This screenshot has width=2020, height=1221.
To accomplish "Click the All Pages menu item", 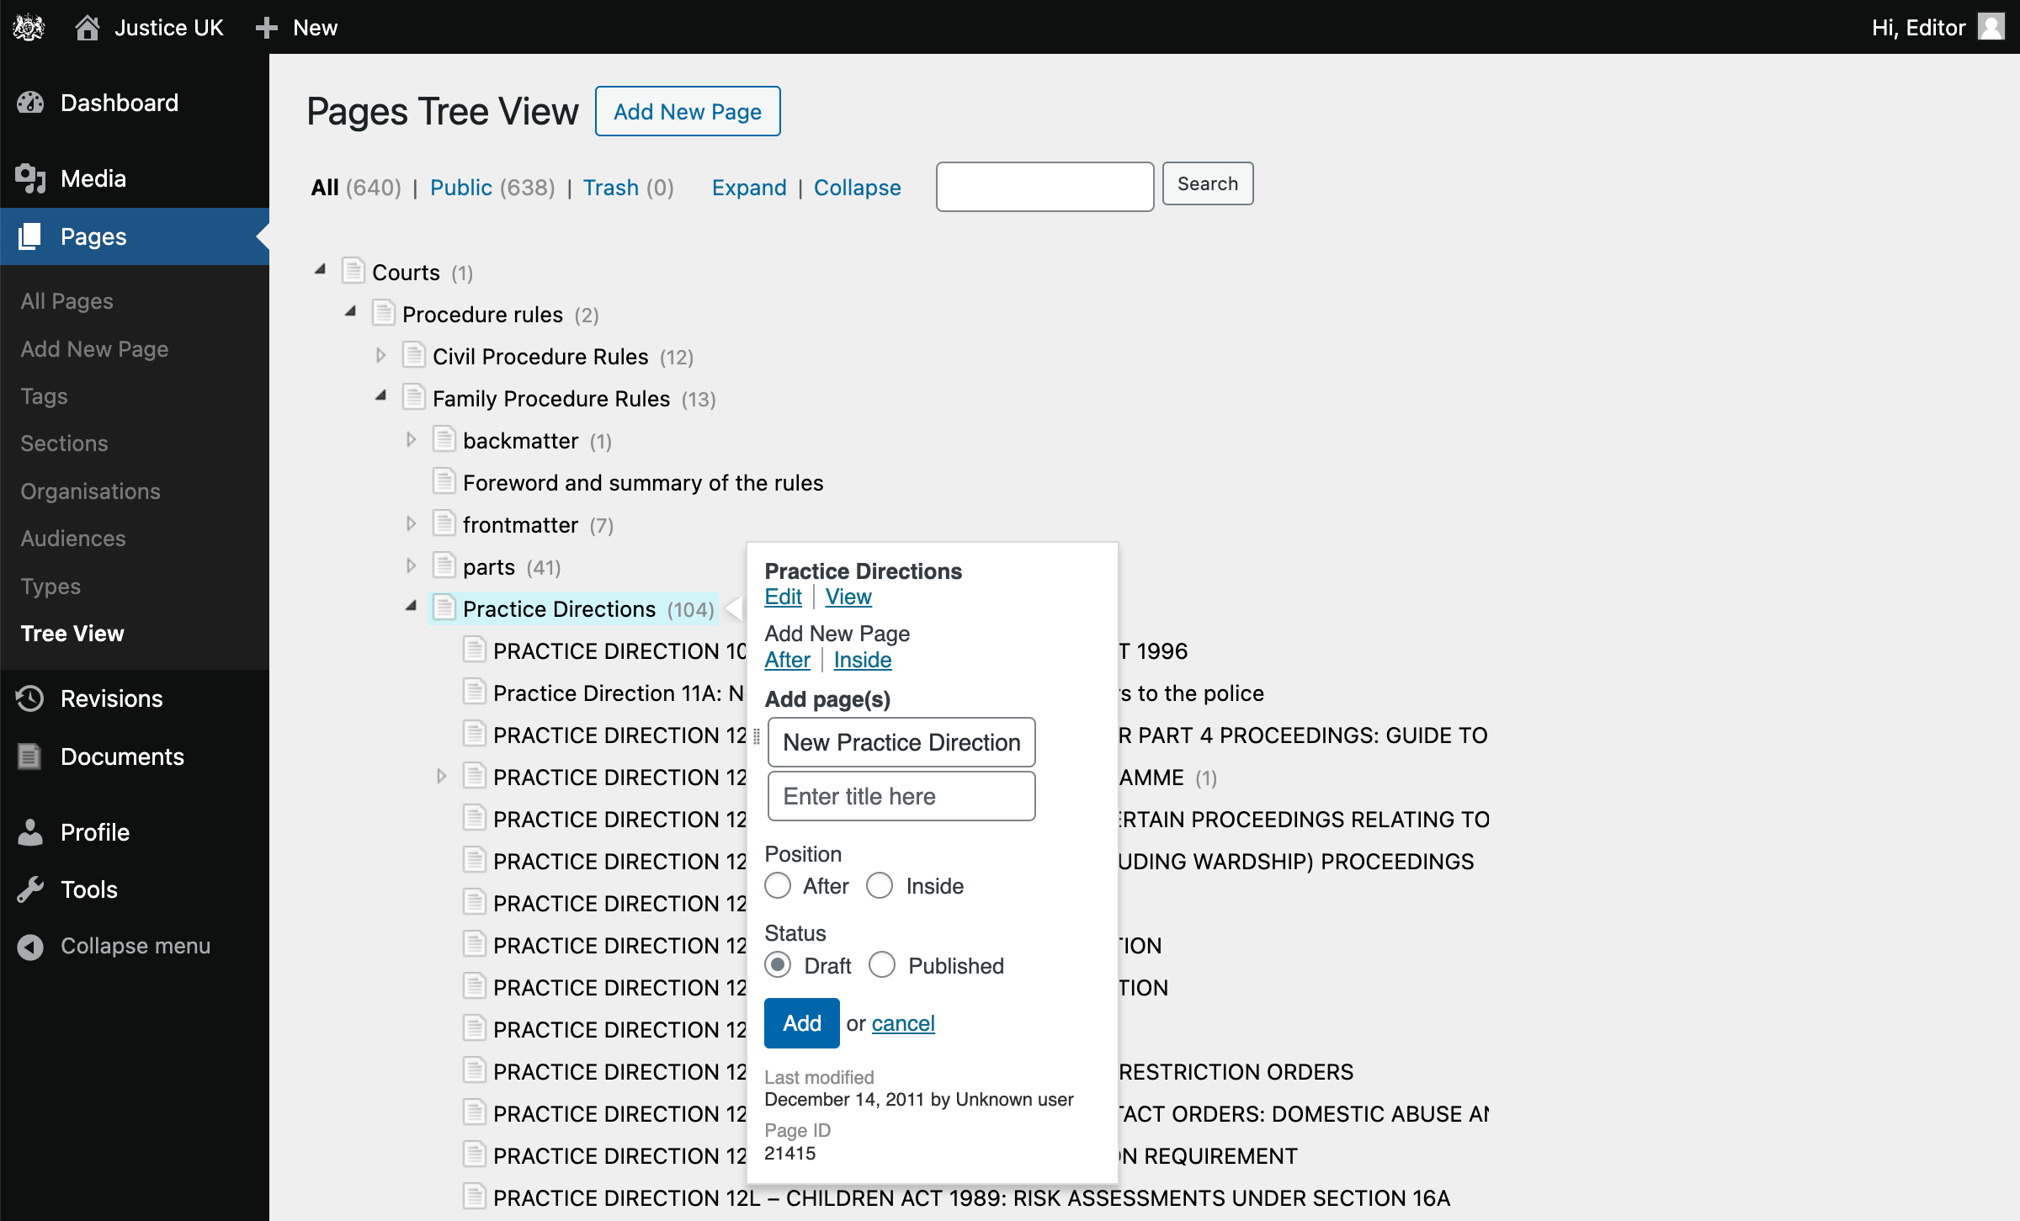I will pyautogui.click(x=68, y=301).
